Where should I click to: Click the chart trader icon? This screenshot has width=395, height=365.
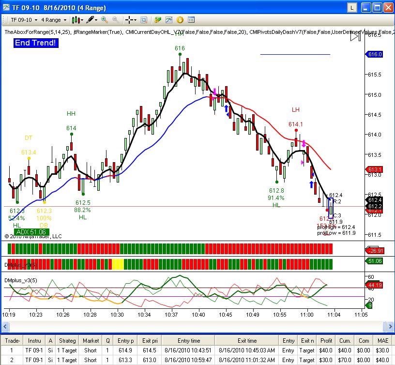pos(158,20)
